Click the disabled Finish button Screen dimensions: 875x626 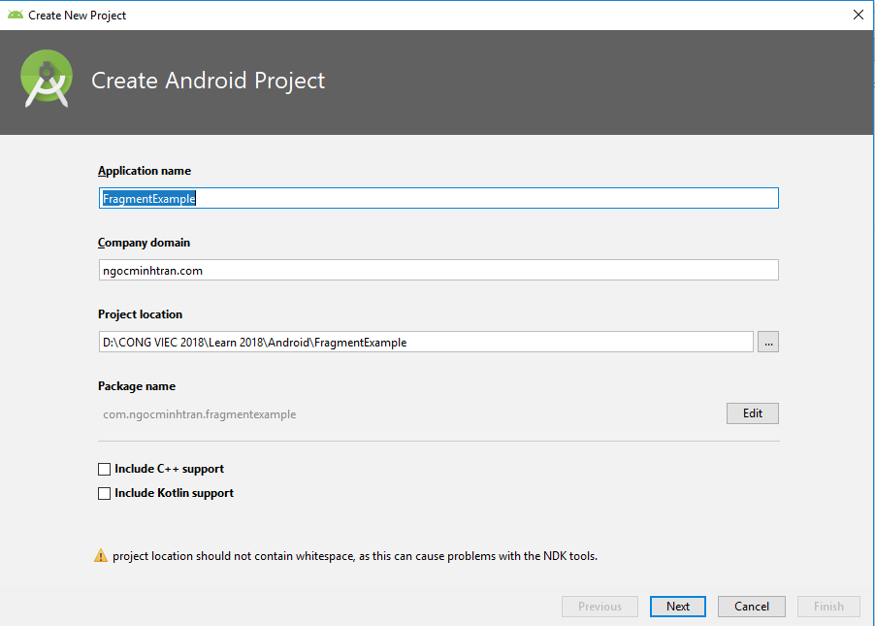(x=828, y=607)
